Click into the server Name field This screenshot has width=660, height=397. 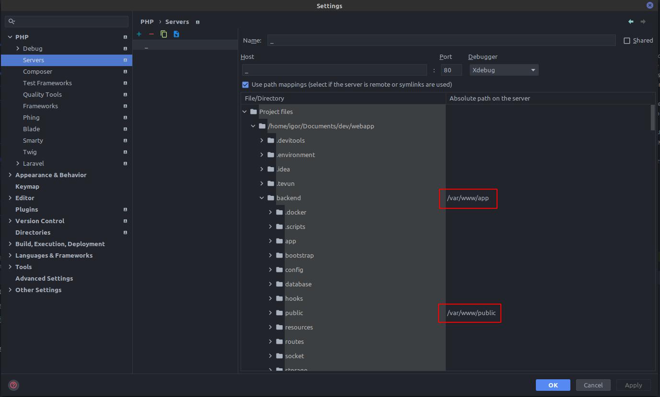(441, 41)
